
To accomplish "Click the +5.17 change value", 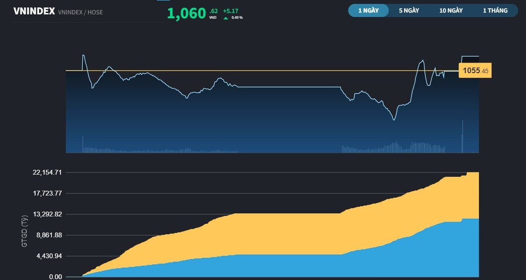I will point(230,10).
